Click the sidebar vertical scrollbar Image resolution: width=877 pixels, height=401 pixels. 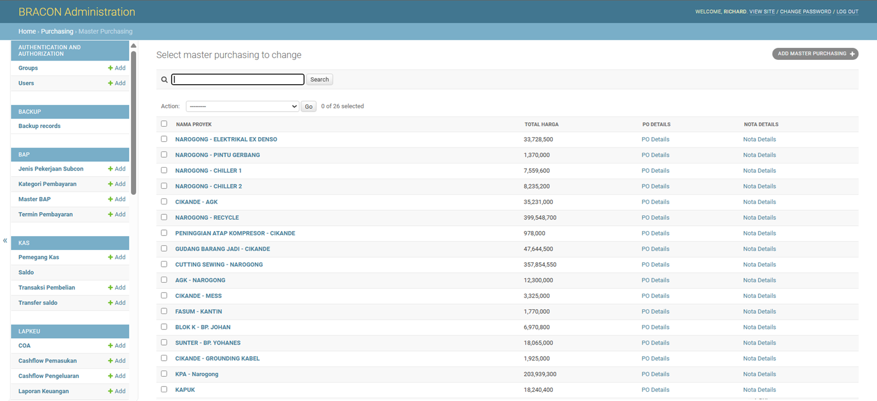(x=133, y=122)
